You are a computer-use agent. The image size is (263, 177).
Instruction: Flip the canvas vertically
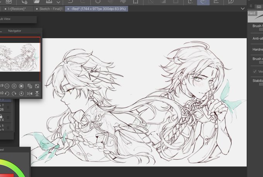click(37, 94)
